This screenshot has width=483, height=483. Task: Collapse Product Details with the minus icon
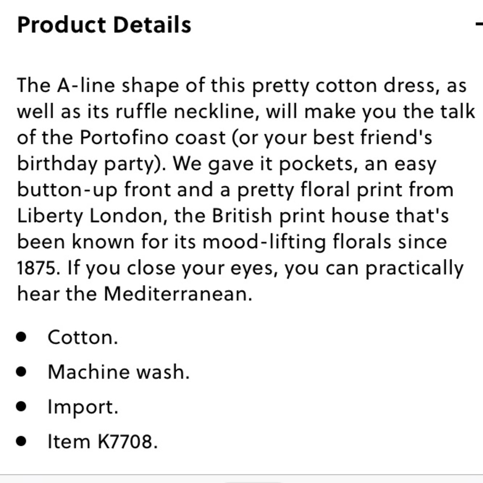point(479,25)
